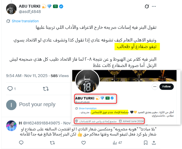Open H's profile picture in the reply
Viewport: 182px width, 149px height.
pos(11,126)
